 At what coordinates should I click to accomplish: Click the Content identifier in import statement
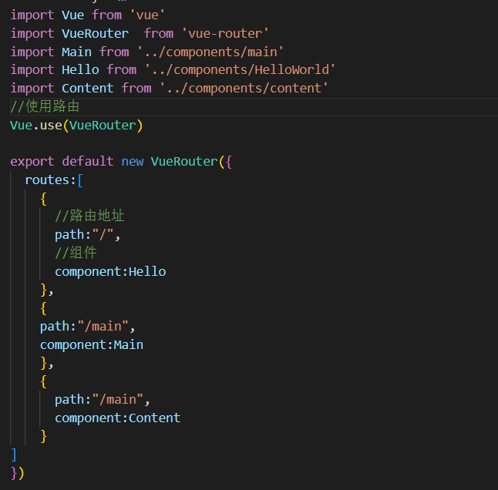coord(88,88)
